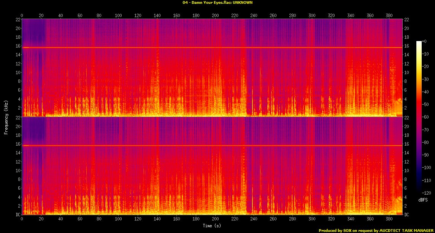Click the "Produced by SOX" footer text
Screen dimensions: 435x233
pos(335,230)
